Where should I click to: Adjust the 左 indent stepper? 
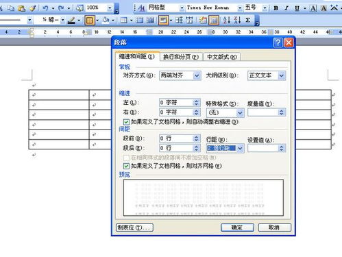pos(196,103)
